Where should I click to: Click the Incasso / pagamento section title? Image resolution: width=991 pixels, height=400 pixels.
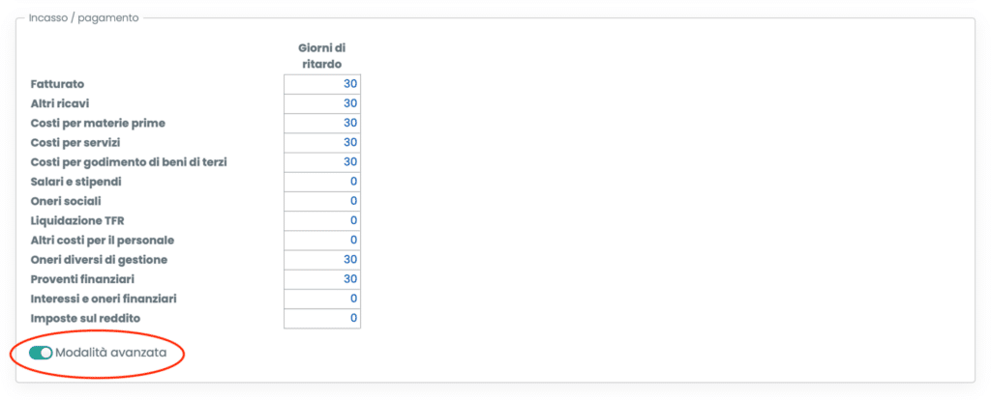click(84, 17)
